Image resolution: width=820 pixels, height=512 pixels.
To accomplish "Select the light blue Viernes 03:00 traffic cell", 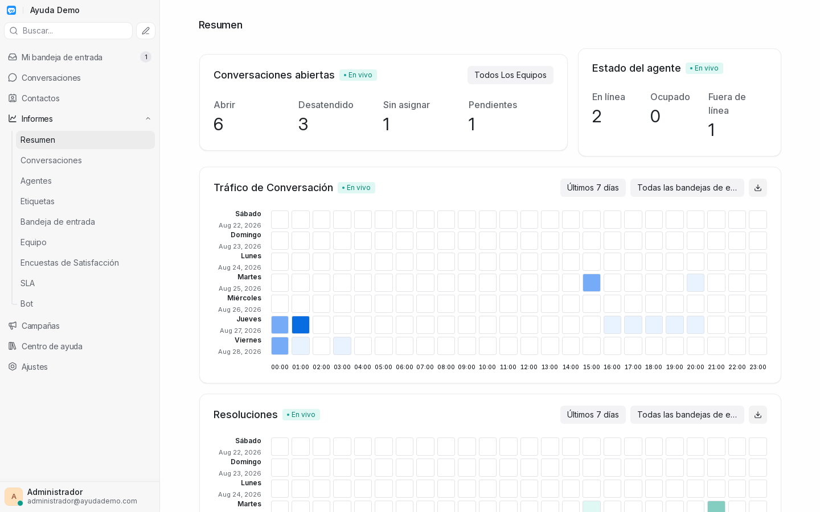I will click(342, 346).
